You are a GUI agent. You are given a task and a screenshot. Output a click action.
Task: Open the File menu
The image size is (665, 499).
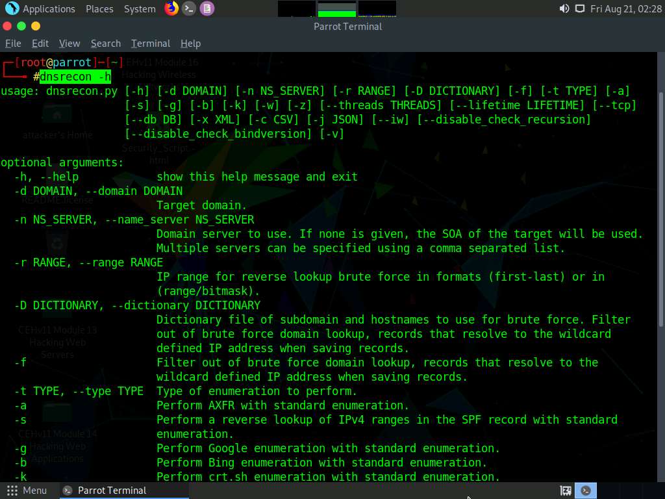point(13,44)
